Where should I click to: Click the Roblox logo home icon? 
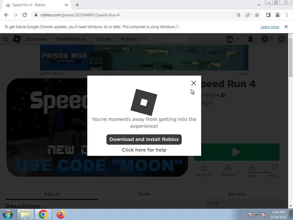[17, 39]
